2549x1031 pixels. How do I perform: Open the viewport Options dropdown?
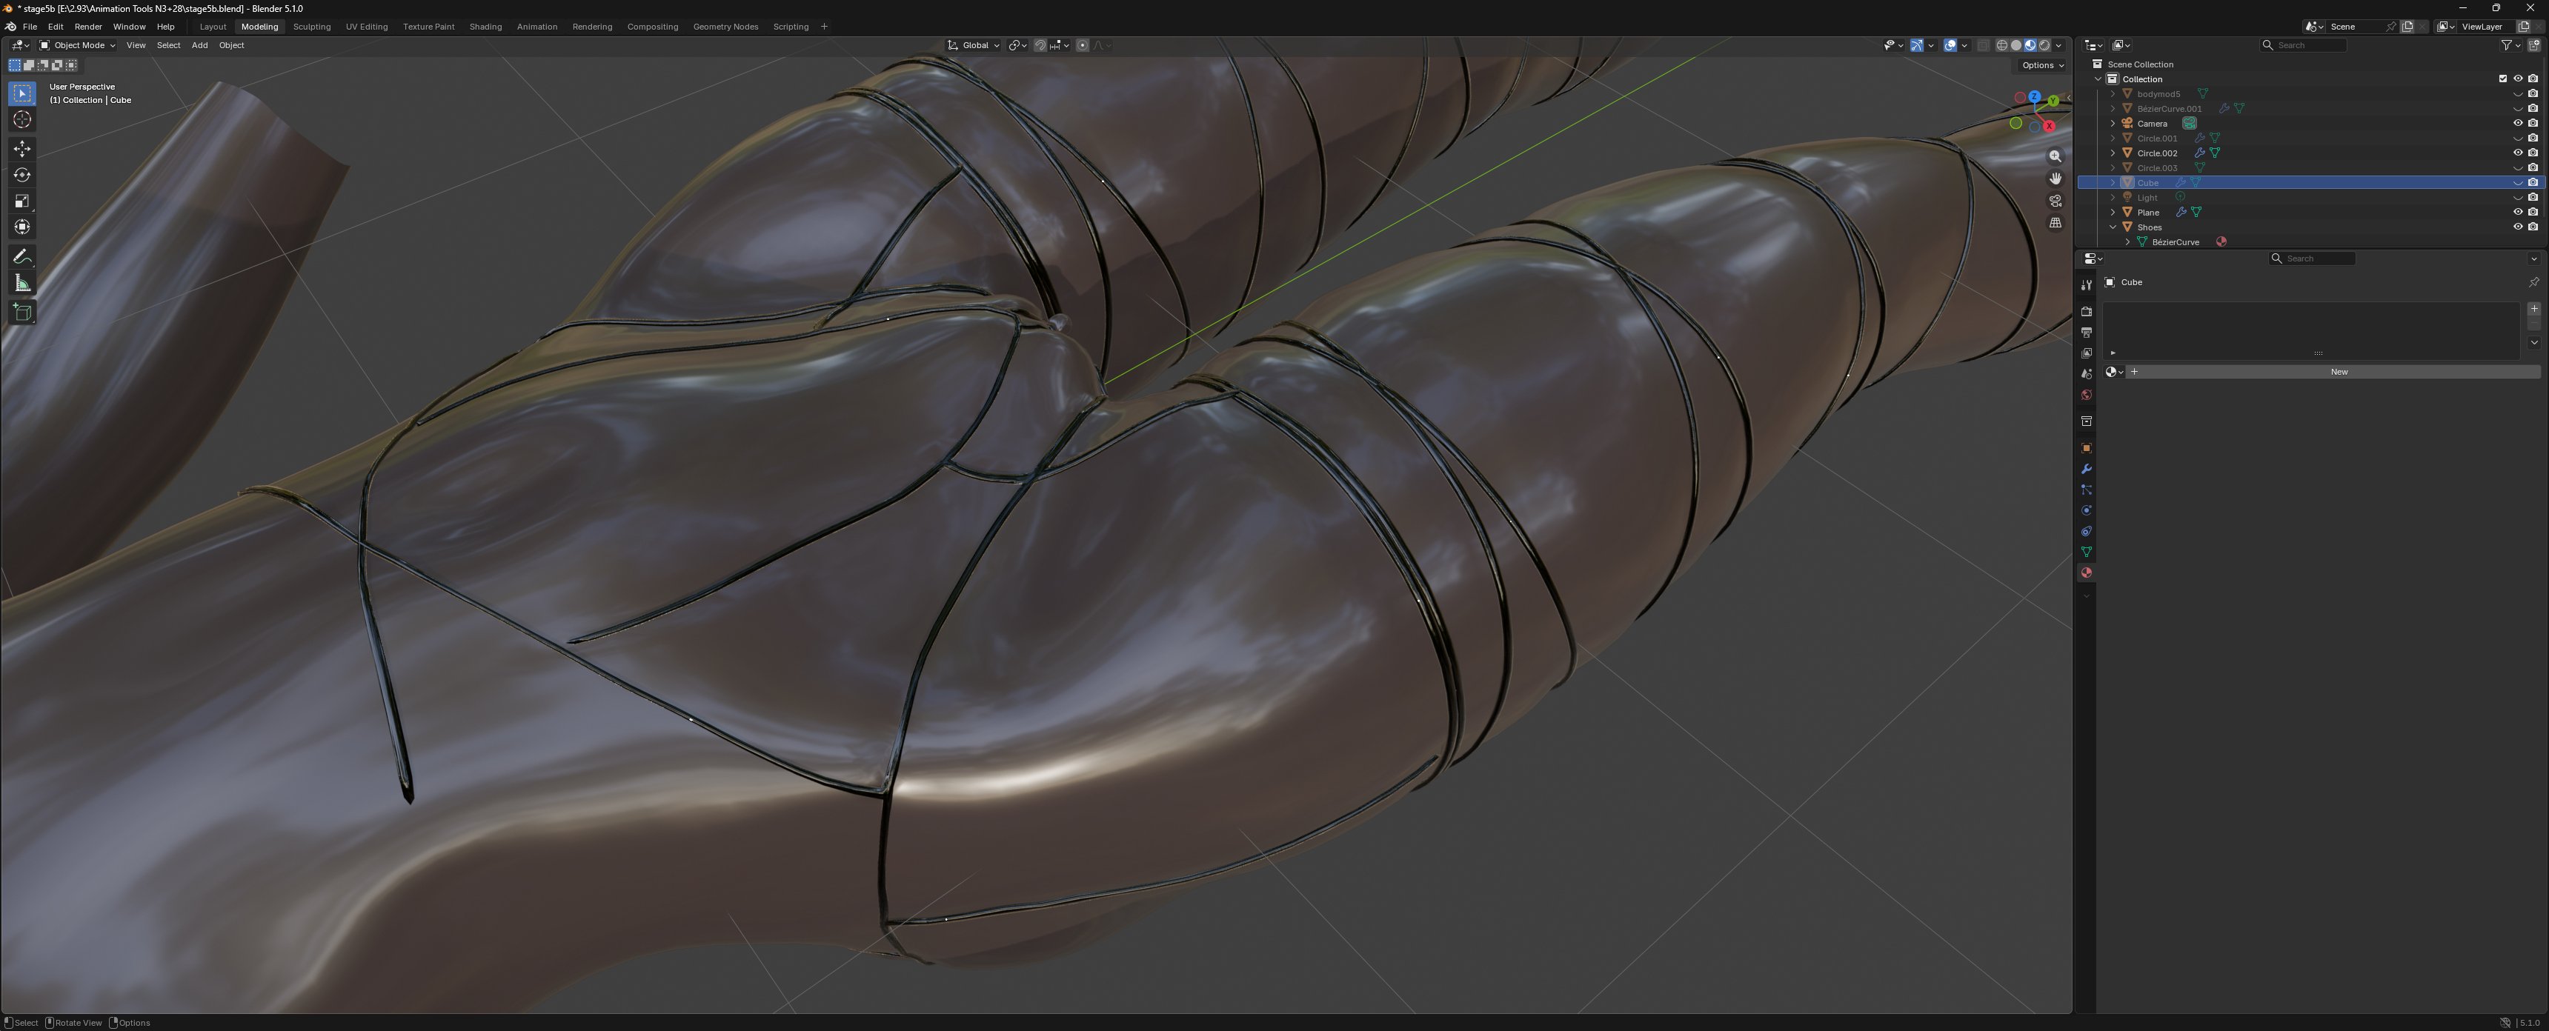click(x=2042, y=65)
